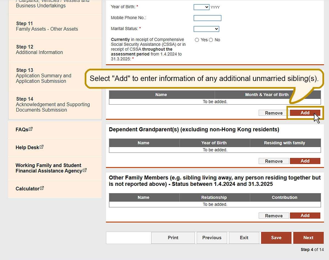This screenshot has width=329, height=260.
Task: Click the Print button
Action: click(173, 238)
